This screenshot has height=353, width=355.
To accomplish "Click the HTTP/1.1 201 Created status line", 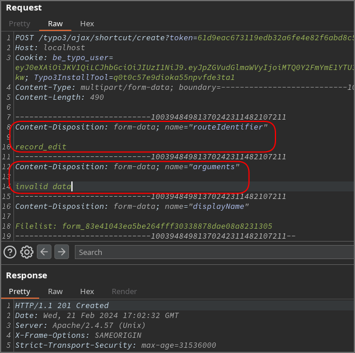I will pyautogui.click(x=62, y=306).
